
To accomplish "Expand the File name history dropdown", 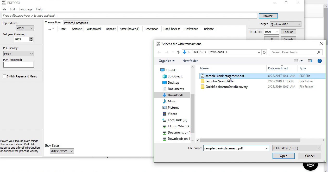I will tap(267, 148).
